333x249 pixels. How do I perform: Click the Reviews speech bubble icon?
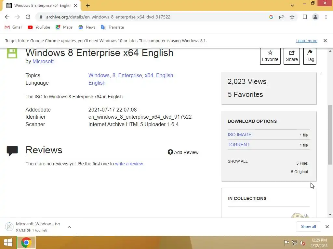point(12,151)
